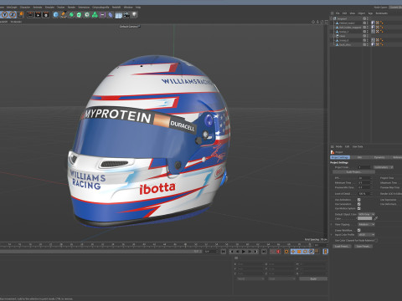Image resolution: width=402 pixels, height=301 pixels.
Task: Click the green Extrude generator icon
Action: [79, 14]
